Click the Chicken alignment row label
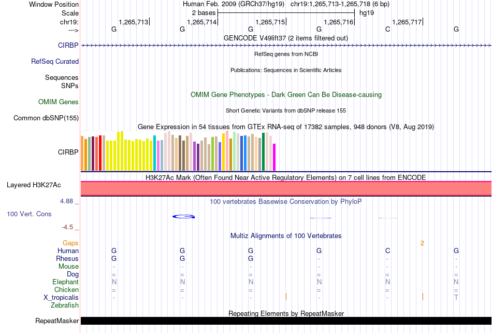This screenshot has width=492, height=333. [x=66, y=289]
